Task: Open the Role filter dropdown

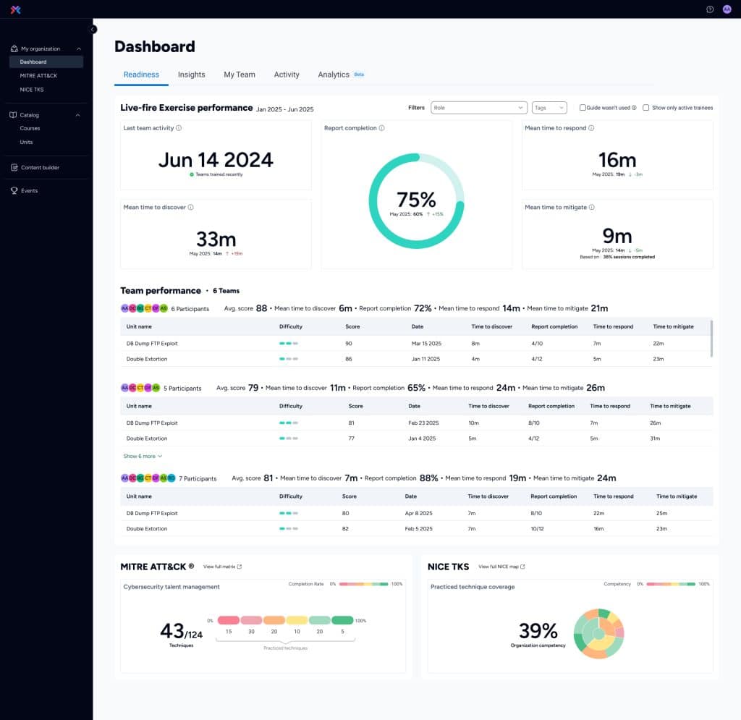Action: (x=478, y=107)
